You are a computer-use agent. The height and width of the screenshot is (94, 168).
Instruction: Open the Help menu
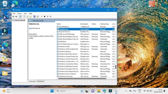coord(30,13)
